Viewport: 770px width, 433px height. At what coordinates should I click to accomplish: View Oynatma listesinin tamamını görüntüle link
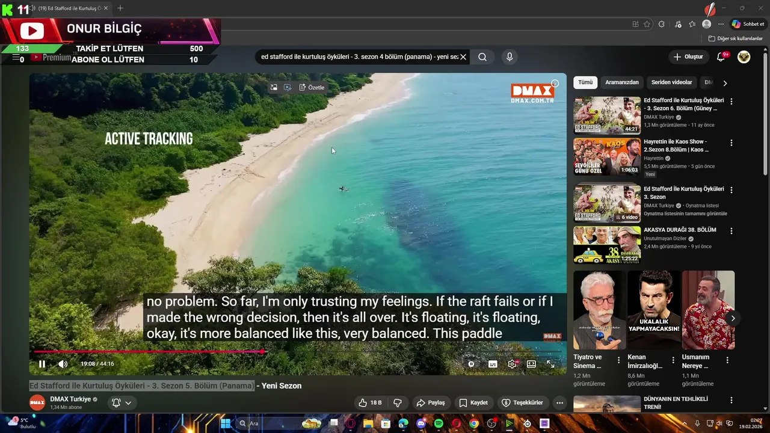point(685,213)
